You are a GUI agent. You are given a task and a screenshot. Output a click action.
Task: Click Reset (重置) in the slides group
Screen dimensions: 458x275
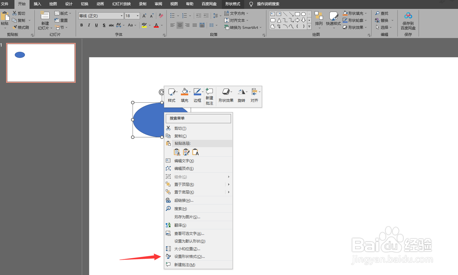point(61,20)
